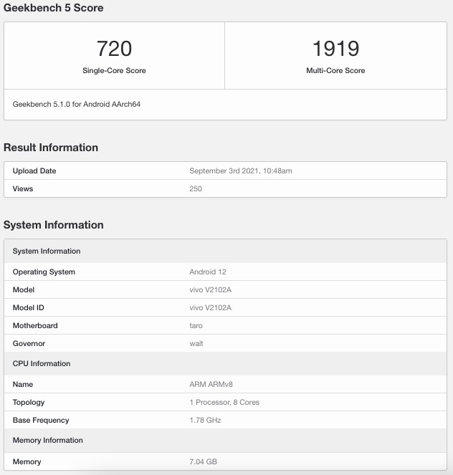This screenshot has height=475, width=453.
Task: Click the Multi-Core Score label
Action: pyautogui.click(x=335, y=71)
